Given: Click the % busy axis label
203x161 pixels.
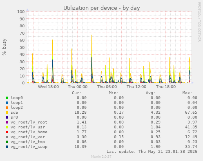Looking at the screenshot, I should 4,47.
